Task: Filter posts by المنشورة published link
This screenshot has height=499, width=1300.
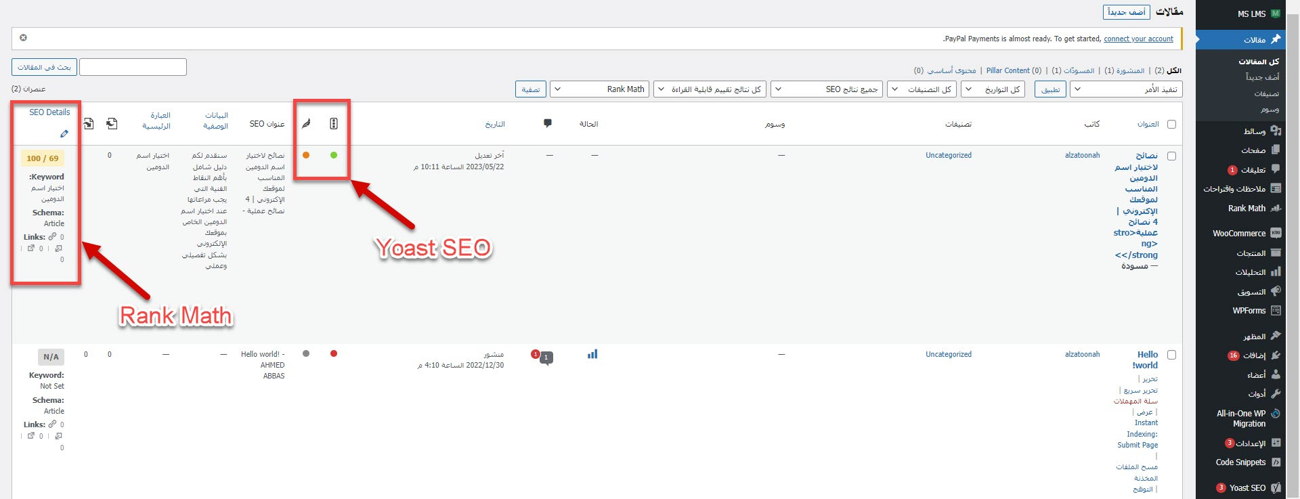Action: click(1130, 70)
